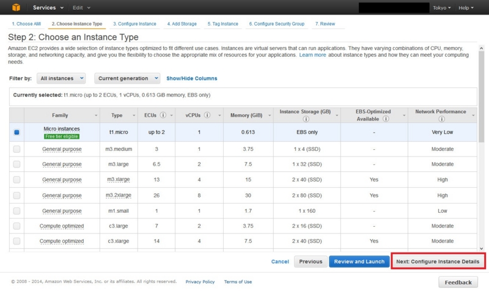Open the Type column sort arrow
The width and height of the screenshot is (489, 291).
coord(134,116)
